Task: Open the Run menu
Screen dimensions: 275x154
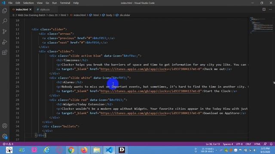Action: 55,3
